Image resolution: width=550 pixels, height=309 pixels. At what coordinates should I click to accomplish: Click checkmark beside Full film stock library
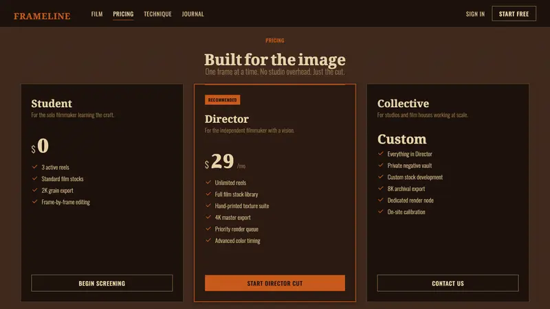click(x=208, y=194)
